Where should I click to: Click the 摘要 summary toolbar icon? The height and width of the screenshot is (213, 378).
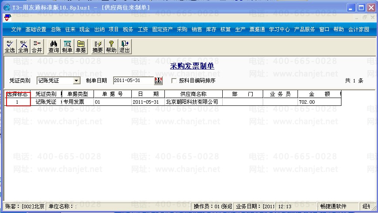click(97, 46)
